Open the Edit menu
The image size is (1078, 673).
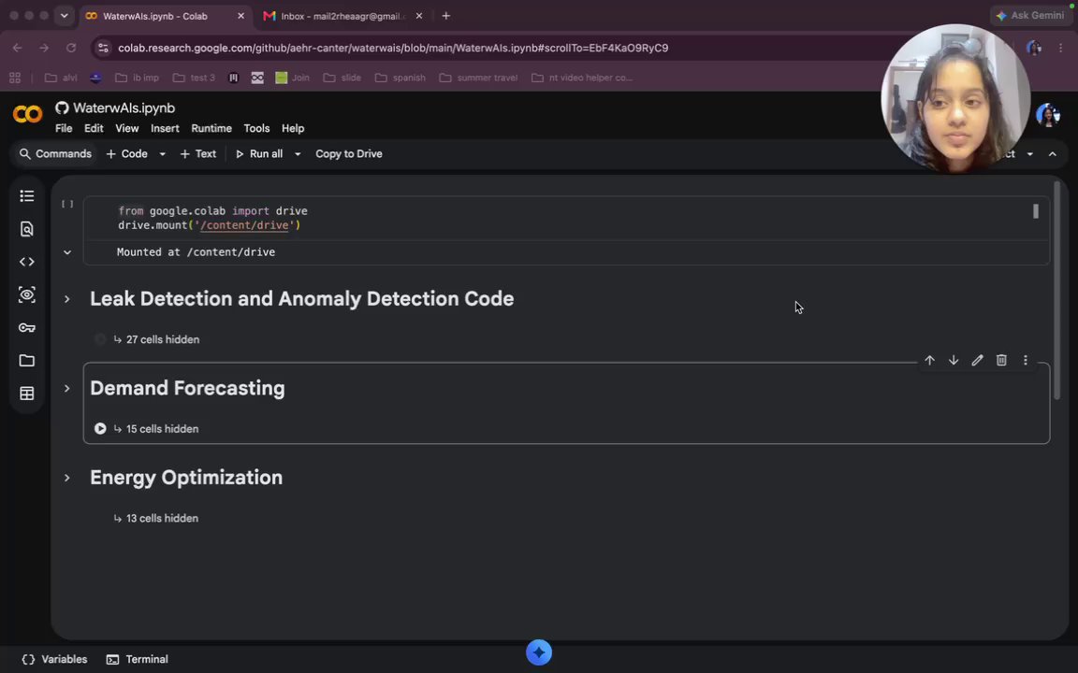(x=94, y=128)
